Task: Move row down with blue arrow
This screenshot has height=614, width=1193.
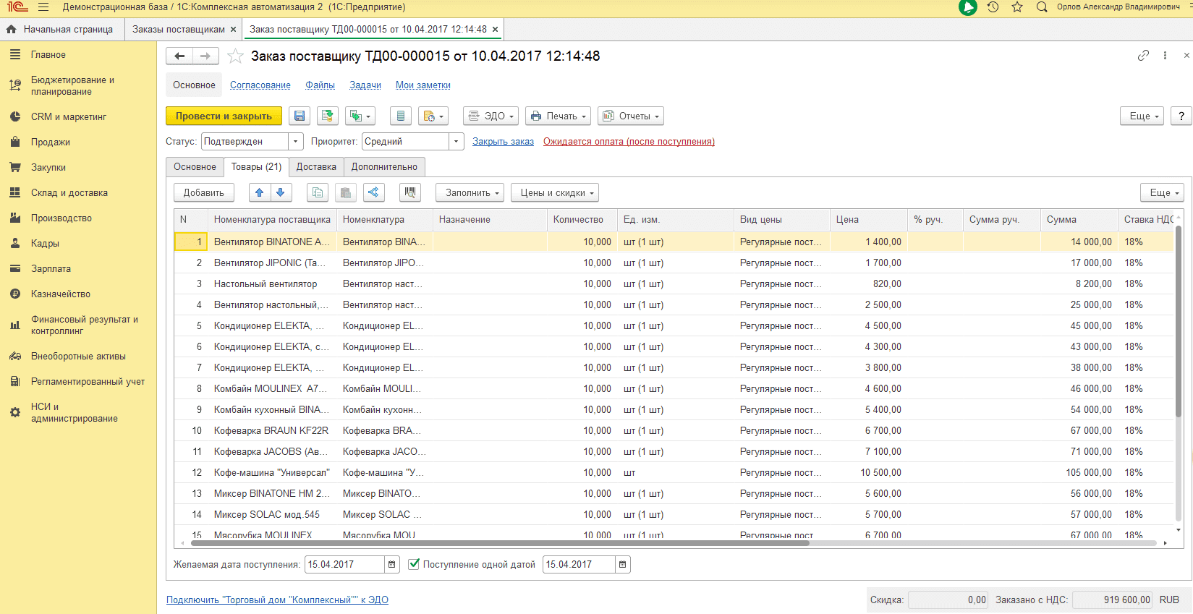Action: [281, 192]
